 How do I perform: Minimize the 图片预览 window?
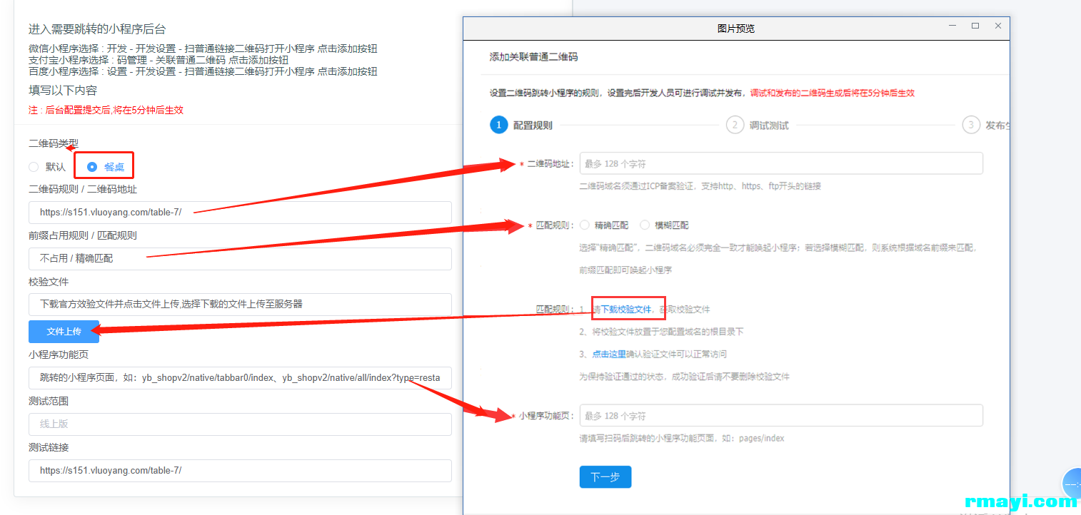click(952, 26)
